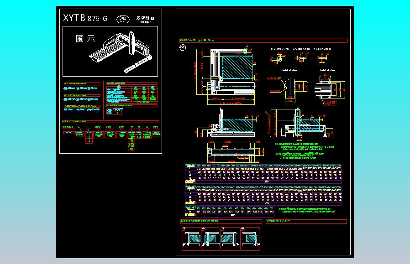Image resolution: width=410 pixels, height=264 pixels.
Task: Click the 800 value in ordering code
Action: [x=98, y=127]
